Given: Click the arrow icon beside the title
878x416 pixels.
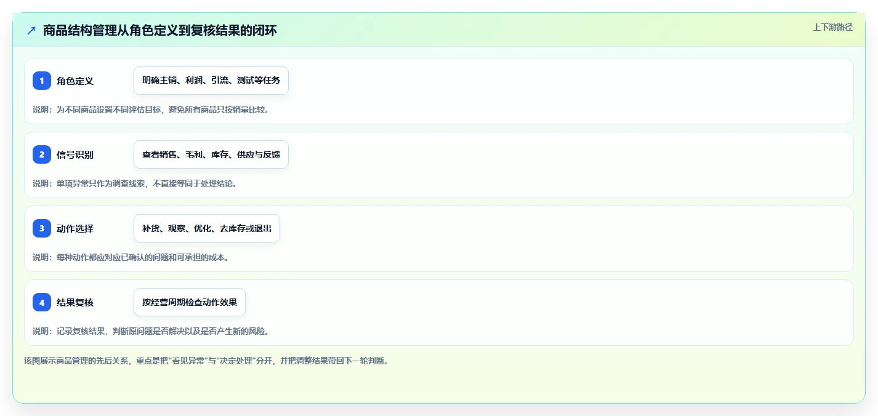Looking at the screenshot, I should click(x=31, y=30).
